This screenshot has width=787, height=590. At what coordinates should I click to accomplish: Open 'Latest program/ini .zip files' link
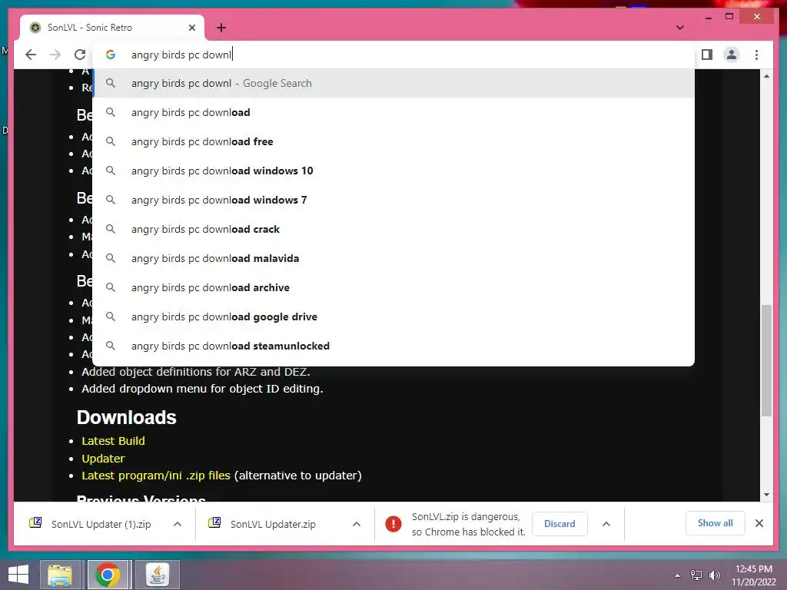pyautogui.click(x=155, y=476)
